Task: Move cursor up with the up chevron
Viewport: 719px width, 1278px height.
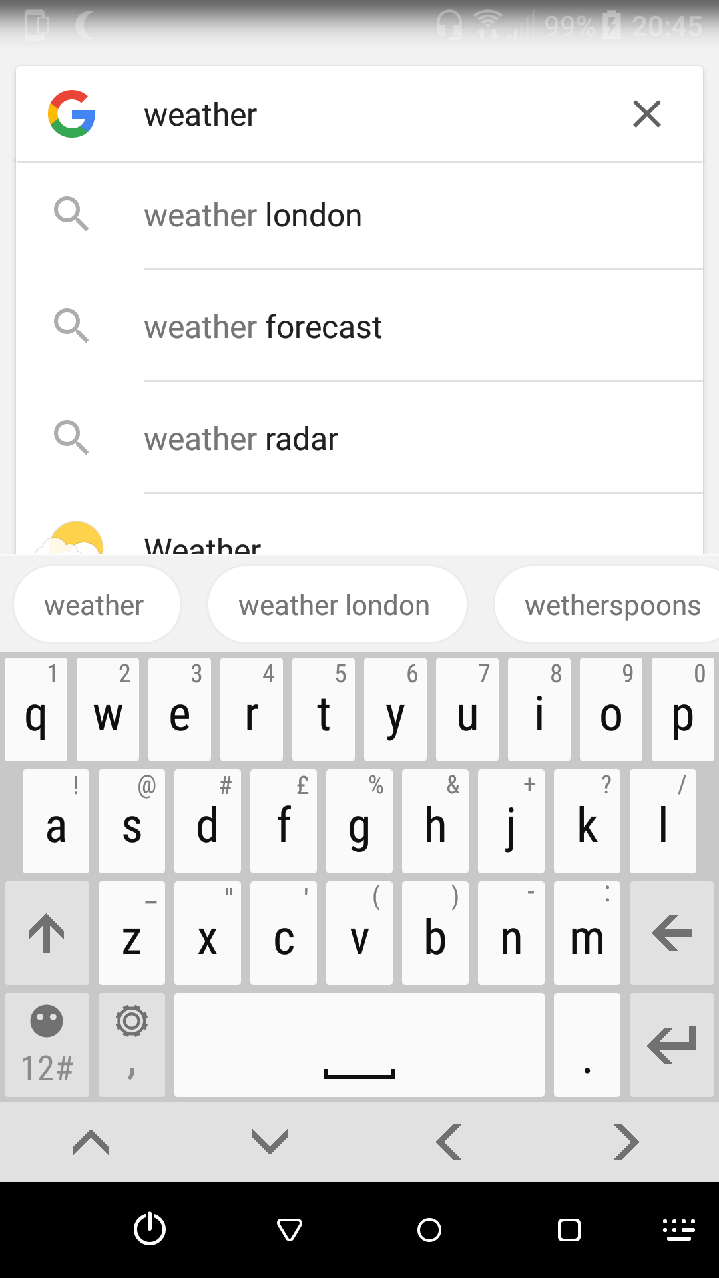Action: [91, 1142]
